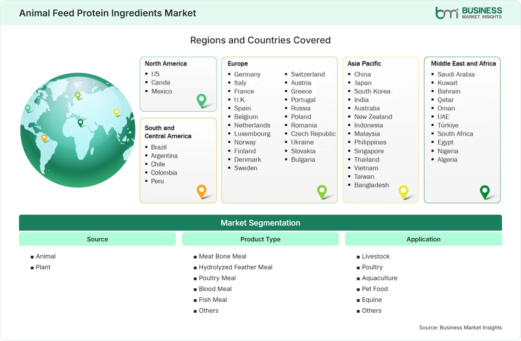The height and width of the screenshot is (341, 521).
Task: Click 'Germany' in Europe list
Action: tap(247, 74)
